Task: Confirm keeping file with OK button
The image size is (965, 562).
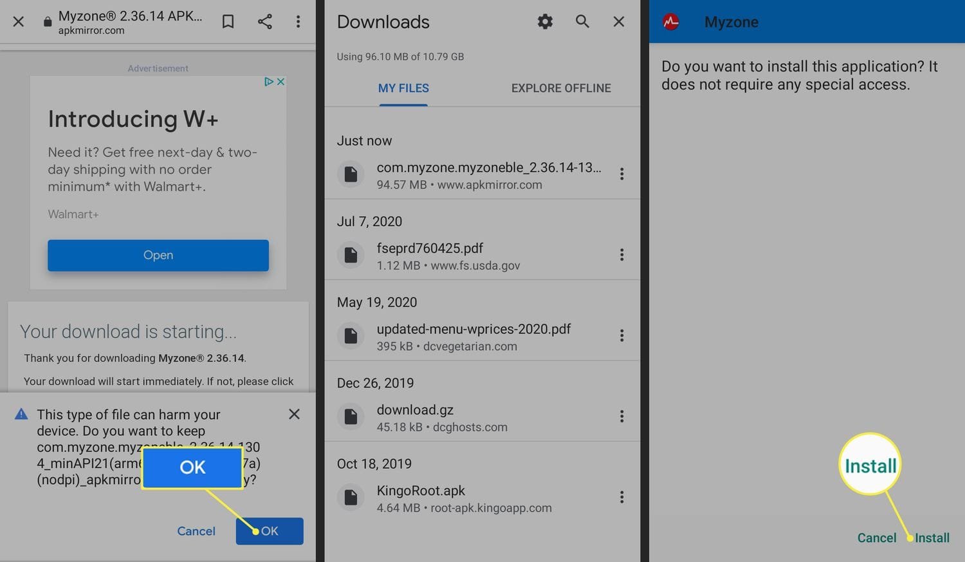Action: 270,531
